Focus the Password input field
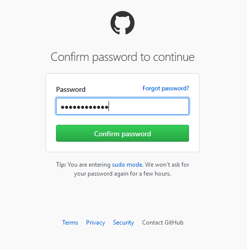This screenshot has height=249, width=247. (122, 106)
